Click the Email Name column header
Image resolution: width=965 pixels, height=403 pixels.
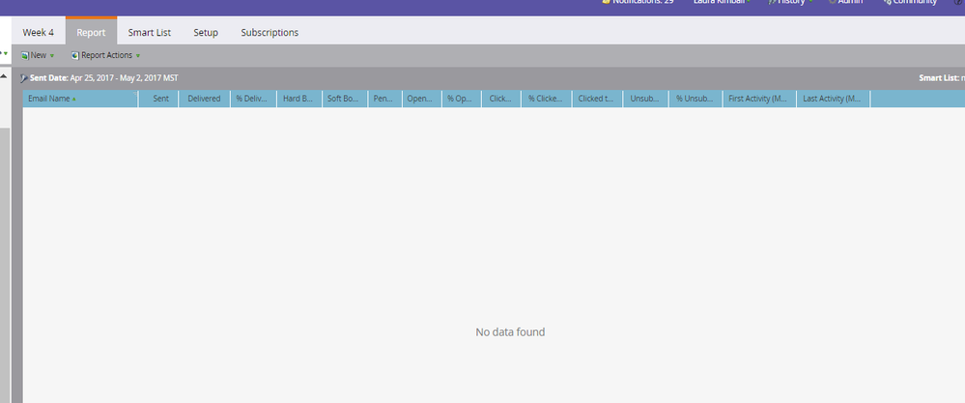tap(80, 99)
